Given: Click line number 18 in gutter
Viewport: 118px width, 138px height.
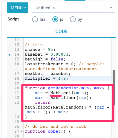Looking at the screenshot, I should click(x=17, y=78).
